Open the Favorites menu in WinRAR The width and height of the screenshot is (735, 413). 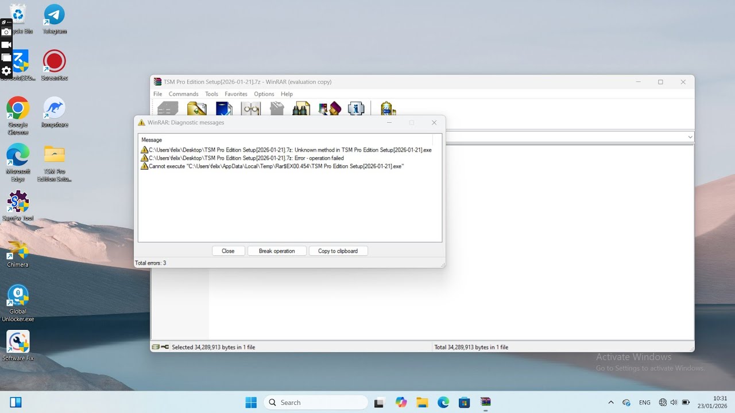pos(236,94)
